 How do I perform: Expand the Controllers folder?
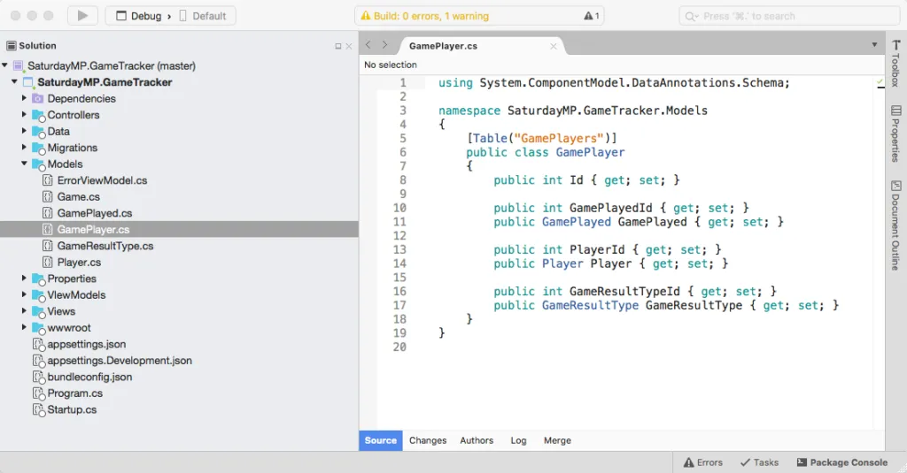[x=24, y=114]
